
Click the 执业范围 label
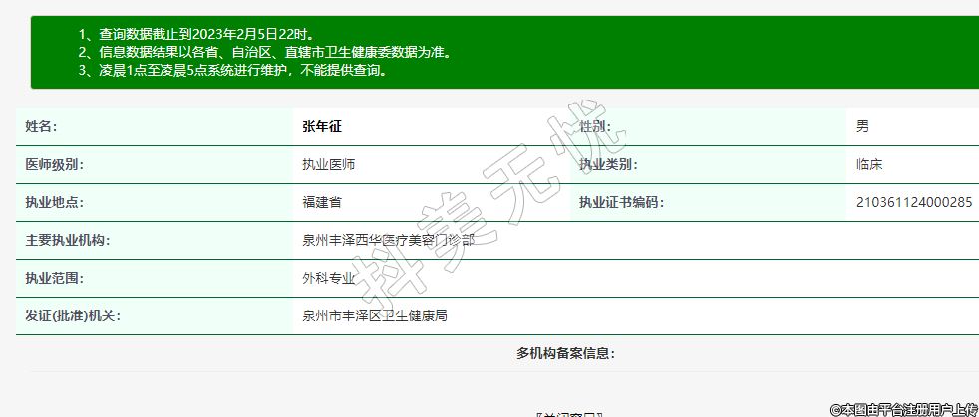55,278
